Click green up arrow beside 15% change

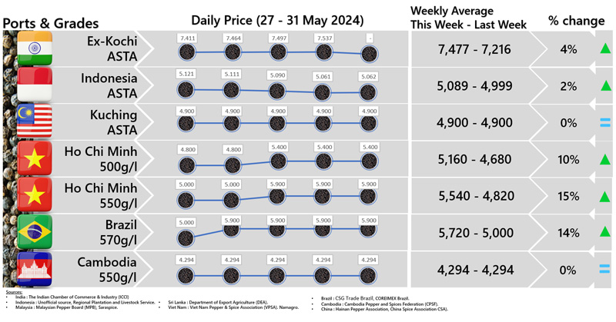pos(604,197)
